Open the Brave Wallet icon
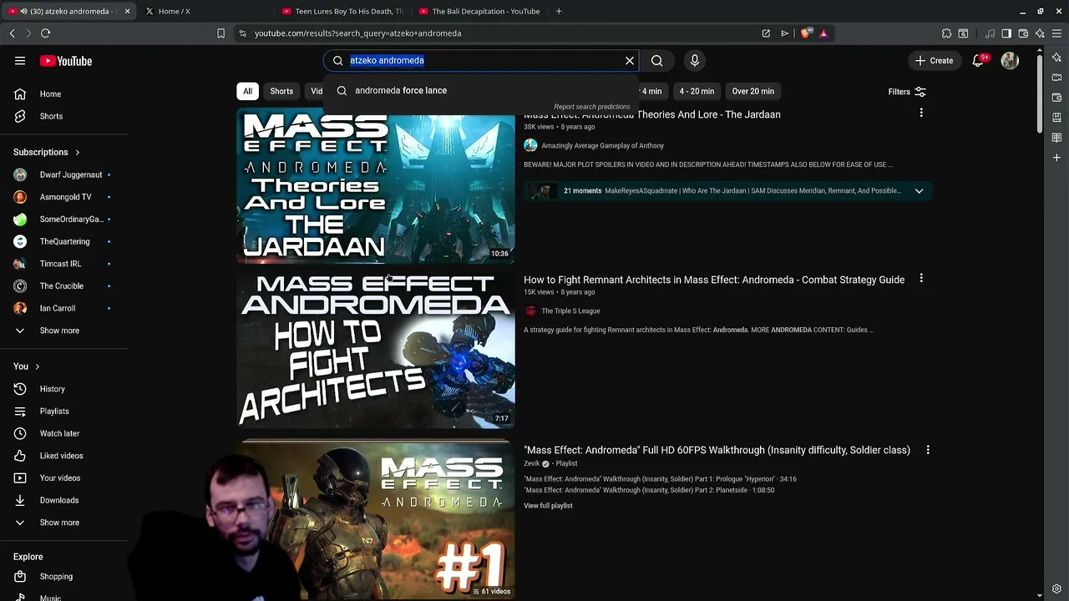This screenshot has height=601, width=1069. [1023, 33]
